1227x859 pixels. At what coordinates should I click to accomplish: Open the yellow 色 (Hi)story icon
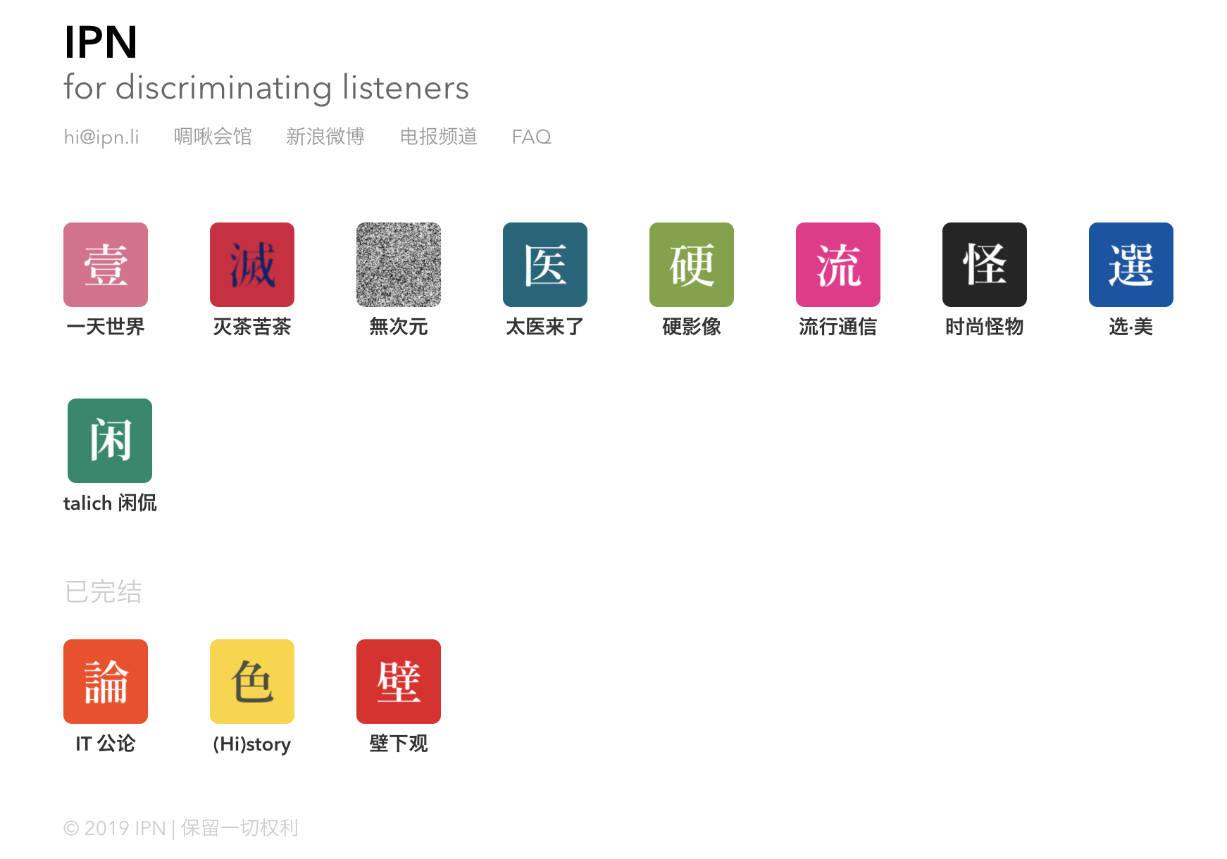point(252,682)
